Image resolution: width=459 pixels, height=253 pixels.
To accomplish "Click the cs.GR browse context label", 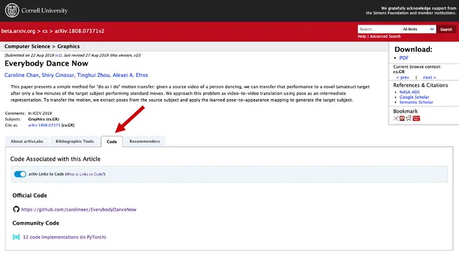I will pos(399,72).
